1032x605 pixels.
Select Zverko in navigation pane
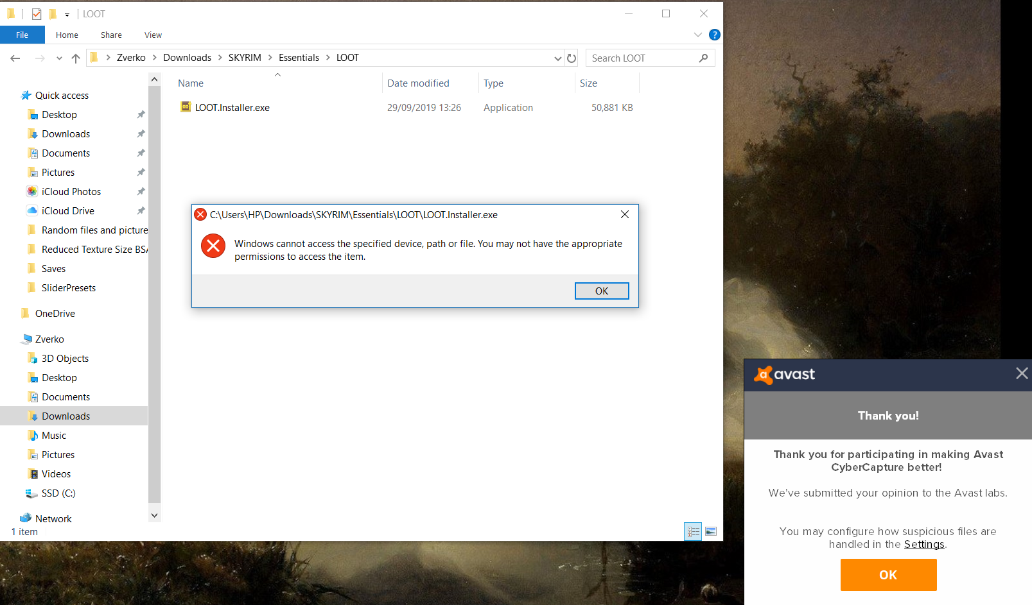click(49, 339)
